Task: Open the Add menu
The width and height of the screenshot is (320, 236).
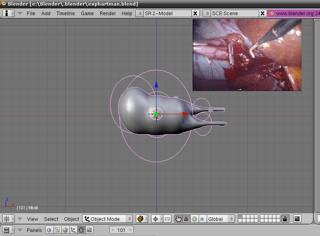Action: pos(46,14)
